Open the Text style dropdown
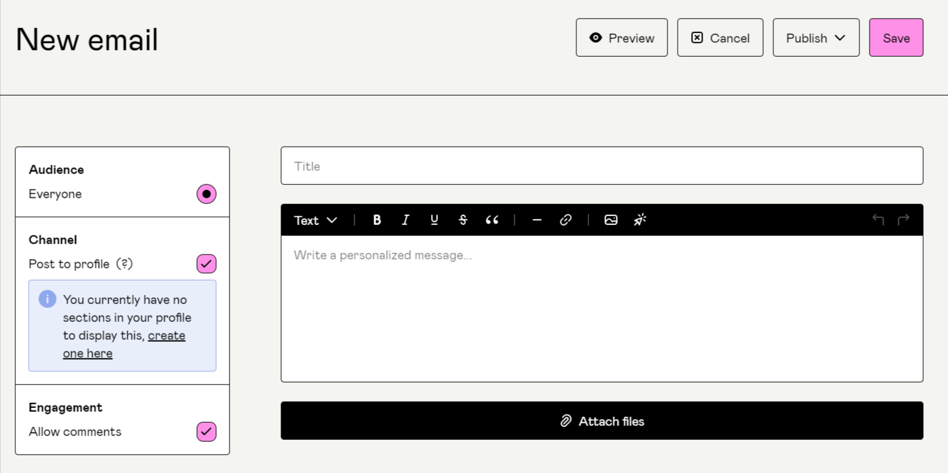Image resolution: width=948 pixels, height=473 pixels. click(315, 220)
